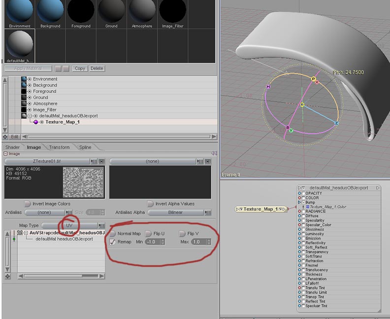Select Texture_Map_1 in the material tree
Screen dimensions: 390x319
coord(63,122)
